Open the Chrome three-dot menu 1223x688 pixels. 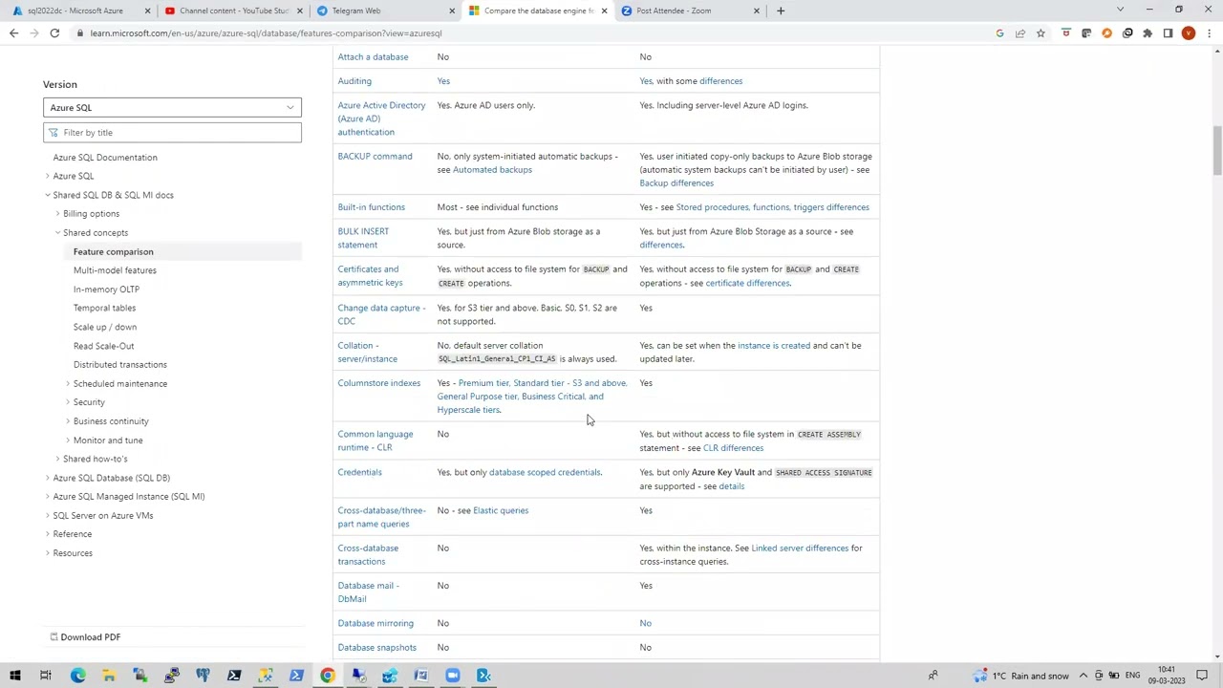(x=1209, y=33)
